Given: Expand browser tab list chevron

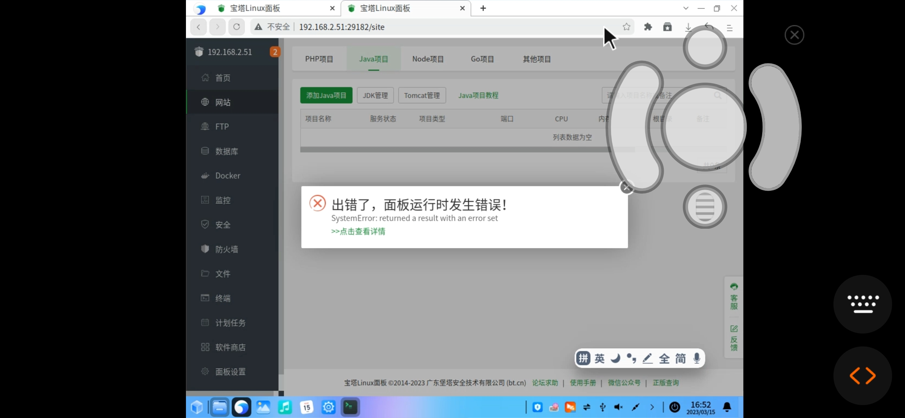Looking at the screenshot, I should pyautogui.click(x=685, y=8).
